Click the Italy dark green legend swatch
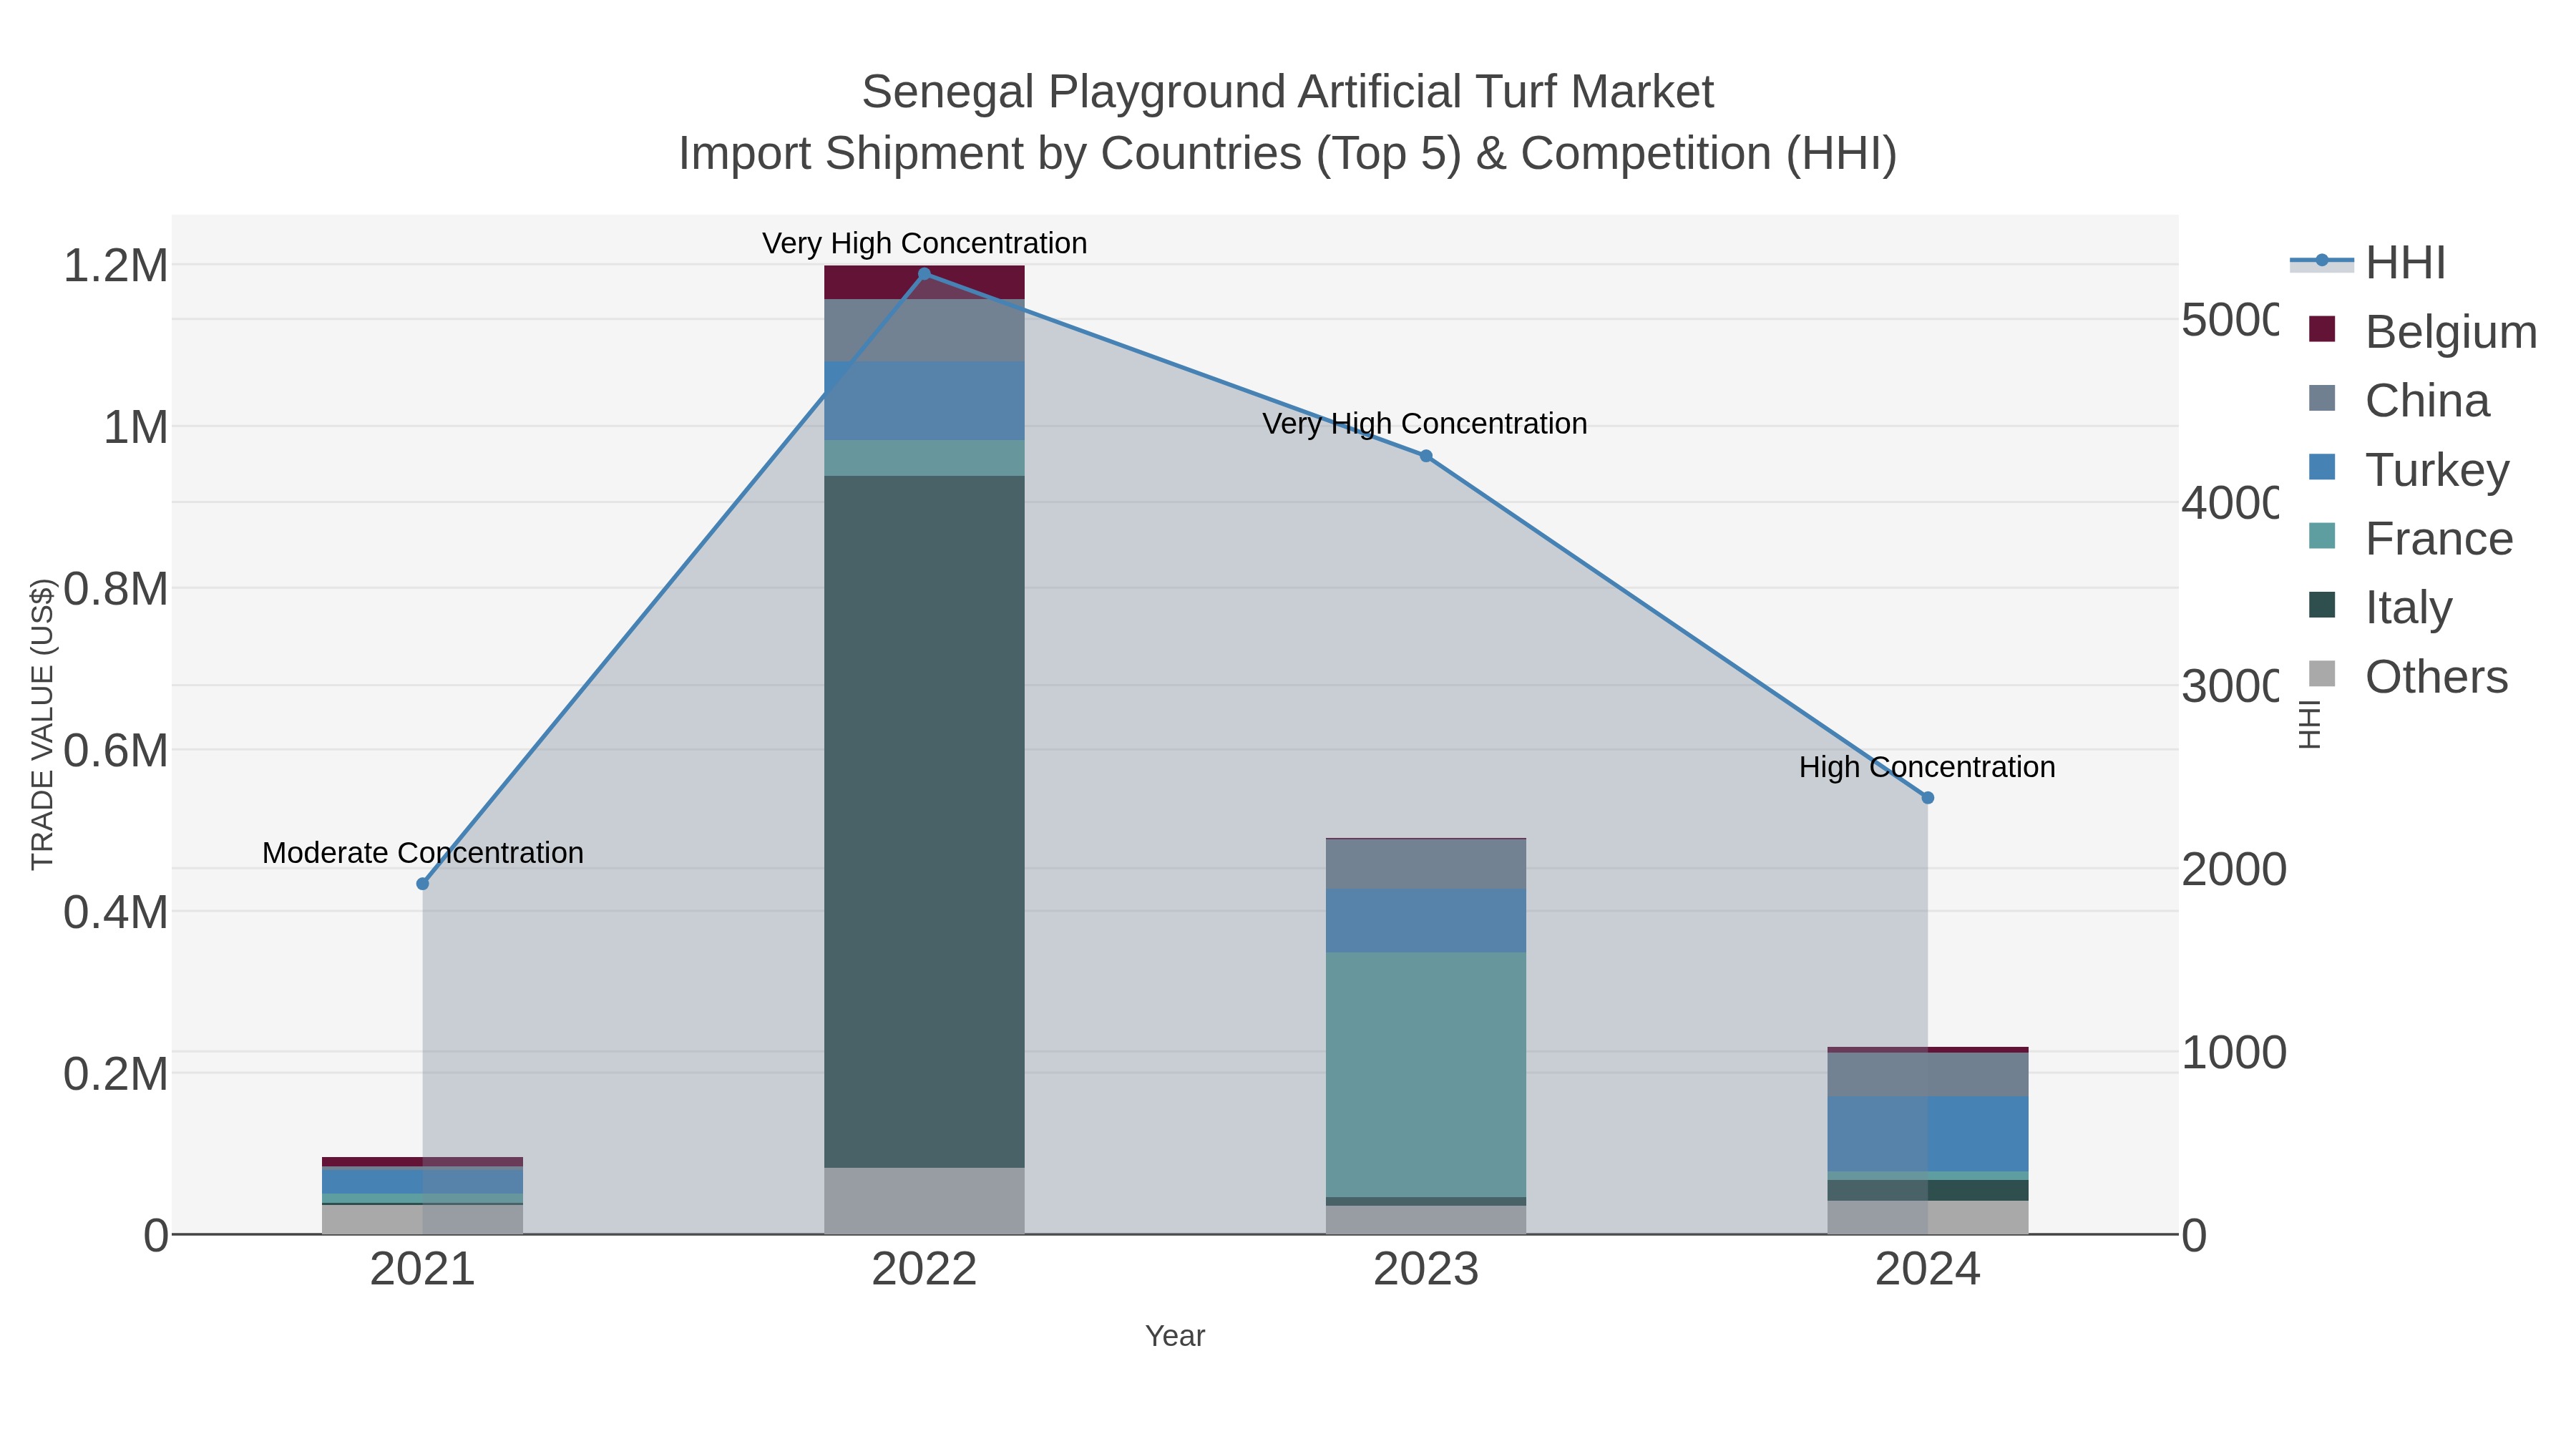 (2322, 605)
